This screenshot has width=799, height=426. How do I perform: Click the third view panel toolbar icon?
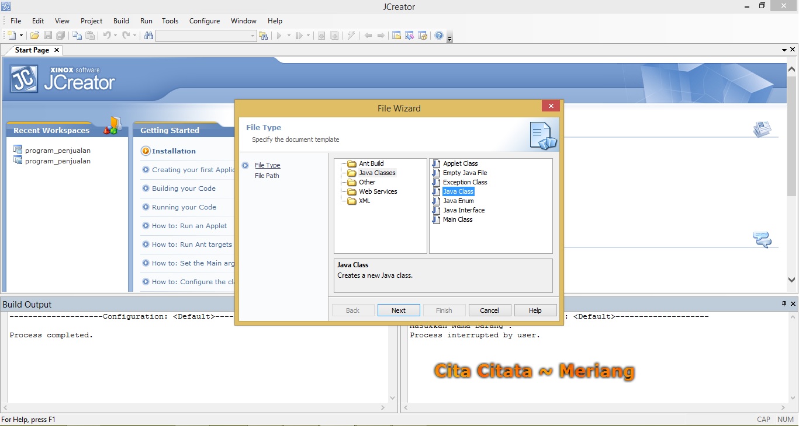pos(423,36)
